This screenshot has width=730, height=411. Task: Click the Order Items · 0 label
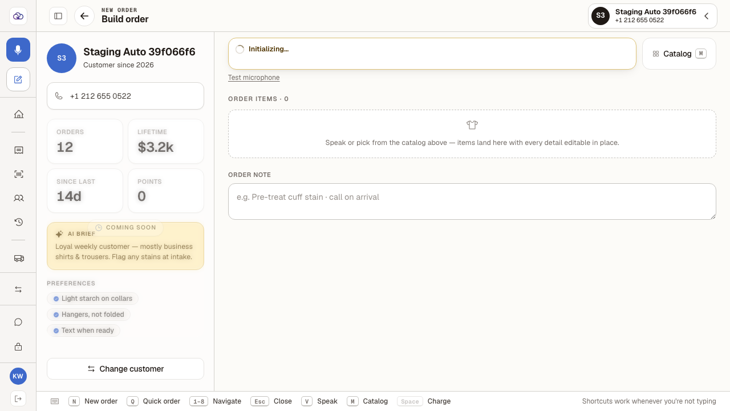pos(258,99)
